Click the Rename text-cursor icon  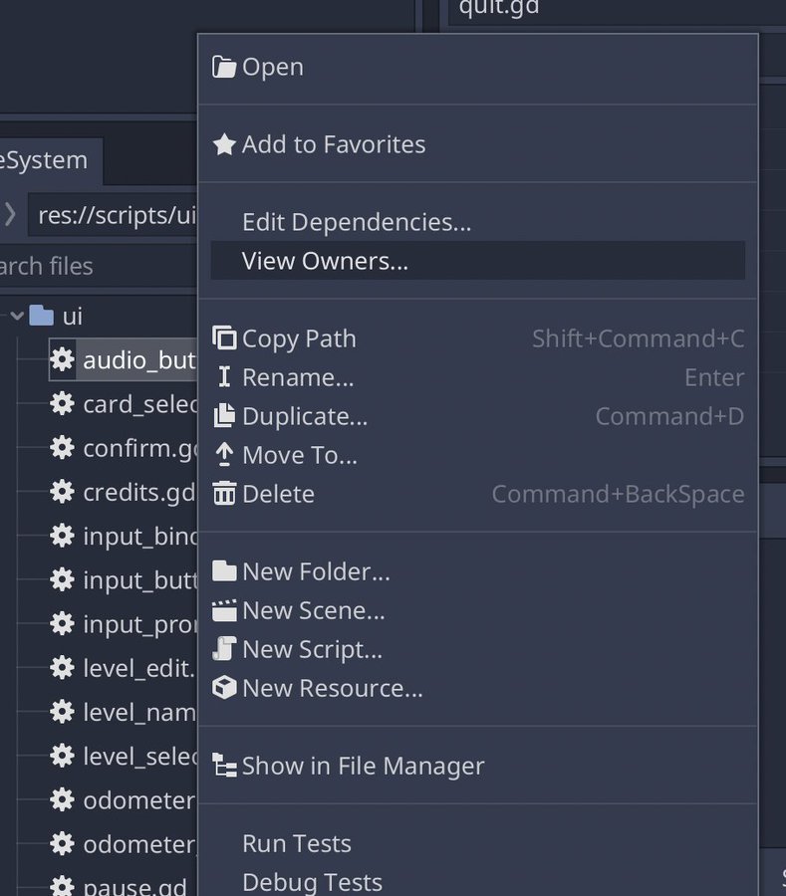pyautogui.click(x=224, y=377)
